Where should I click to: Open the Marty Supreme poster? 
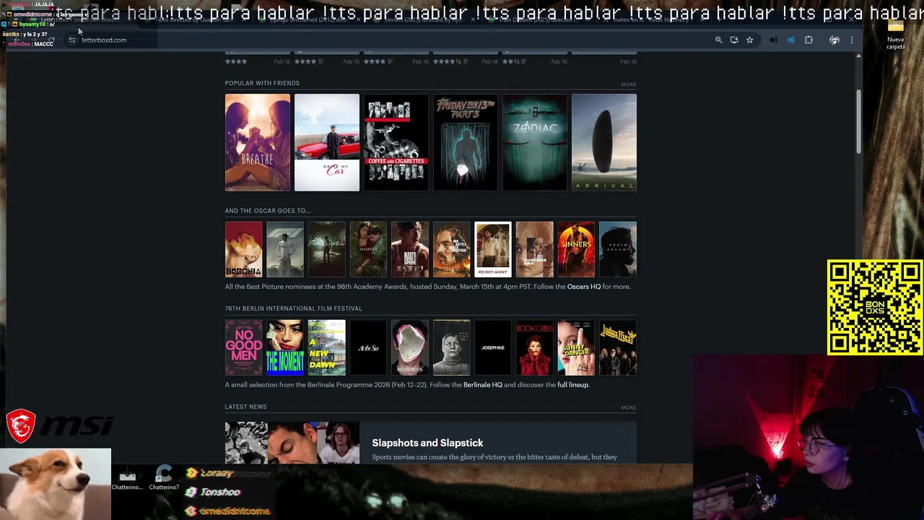tap(409, 249)
